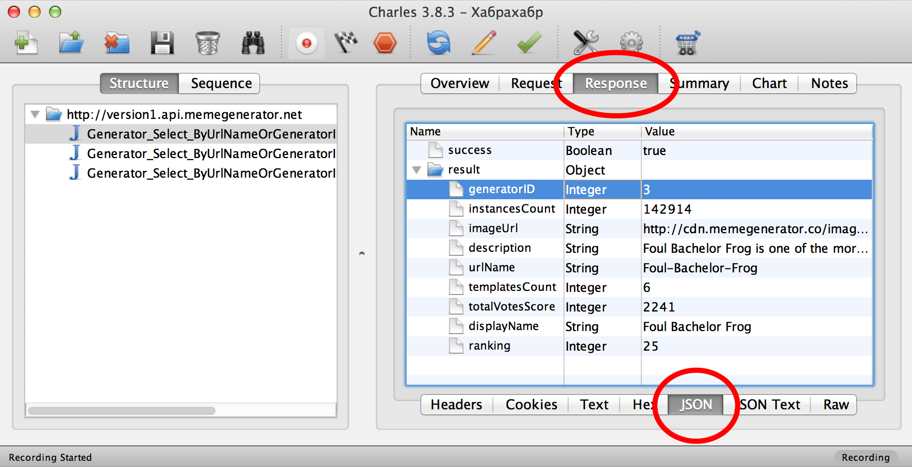Select the JSON viewer tab
Screen dimensions: 912x467
695,405
